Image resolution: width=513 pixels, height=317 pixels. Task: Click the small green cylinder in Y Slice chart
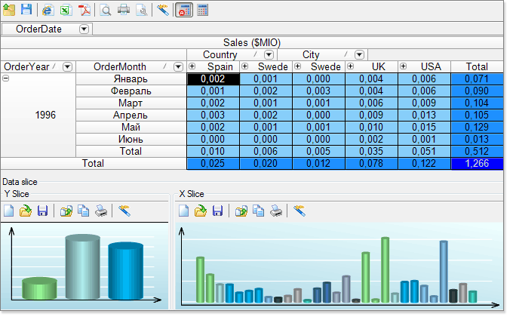(x=39, y=288)
